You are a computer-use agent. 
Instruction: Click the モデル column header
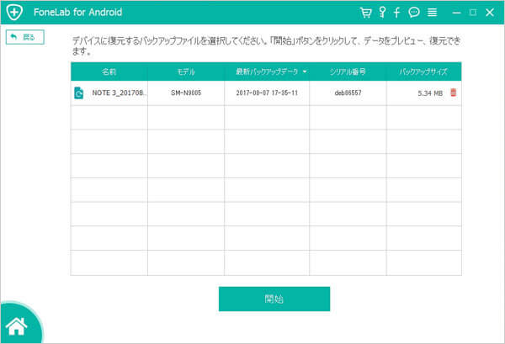click(x=186, y=71)
